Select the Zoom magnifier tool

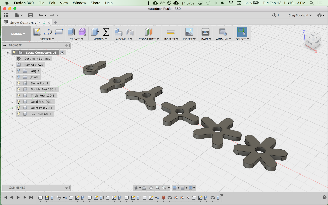[158, 188]
